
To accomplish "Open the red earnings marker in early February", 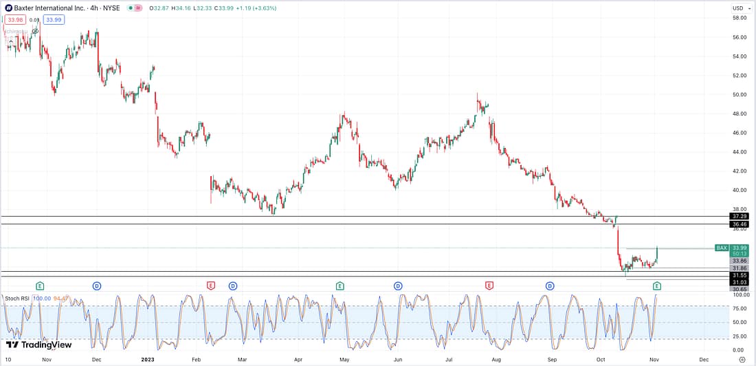I will pyautogui.click(x=211, y=286).
